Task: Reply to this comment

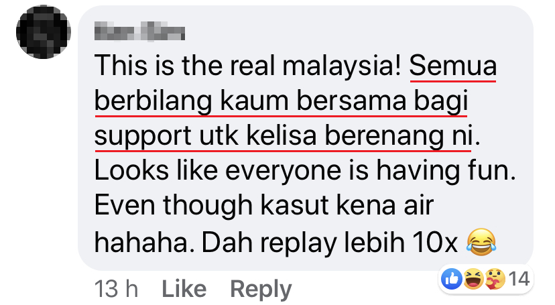Action: click(261, 290)
